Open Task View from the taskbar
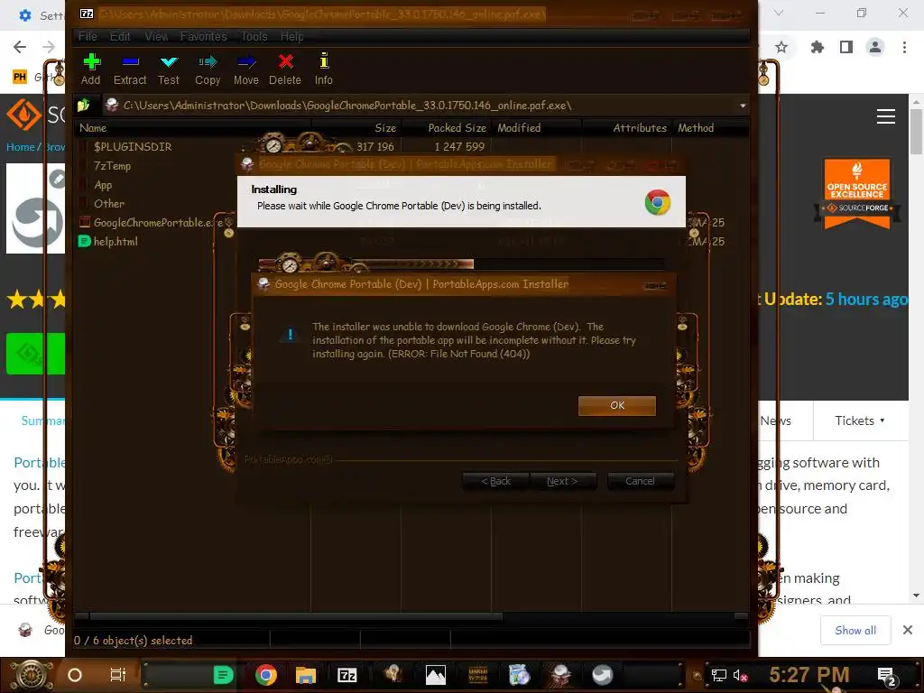This screenshot has height=693, width=924. point(118,675)
